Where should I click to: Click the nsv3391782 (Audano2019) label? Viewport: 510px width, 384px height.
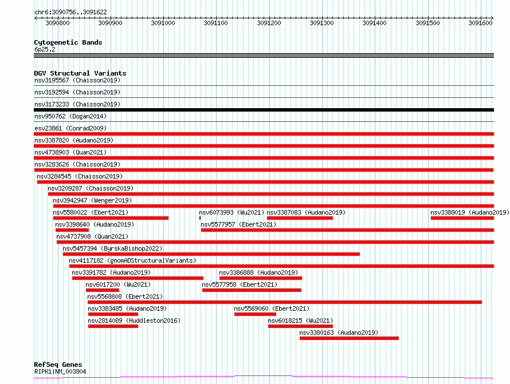coord(111,272)
